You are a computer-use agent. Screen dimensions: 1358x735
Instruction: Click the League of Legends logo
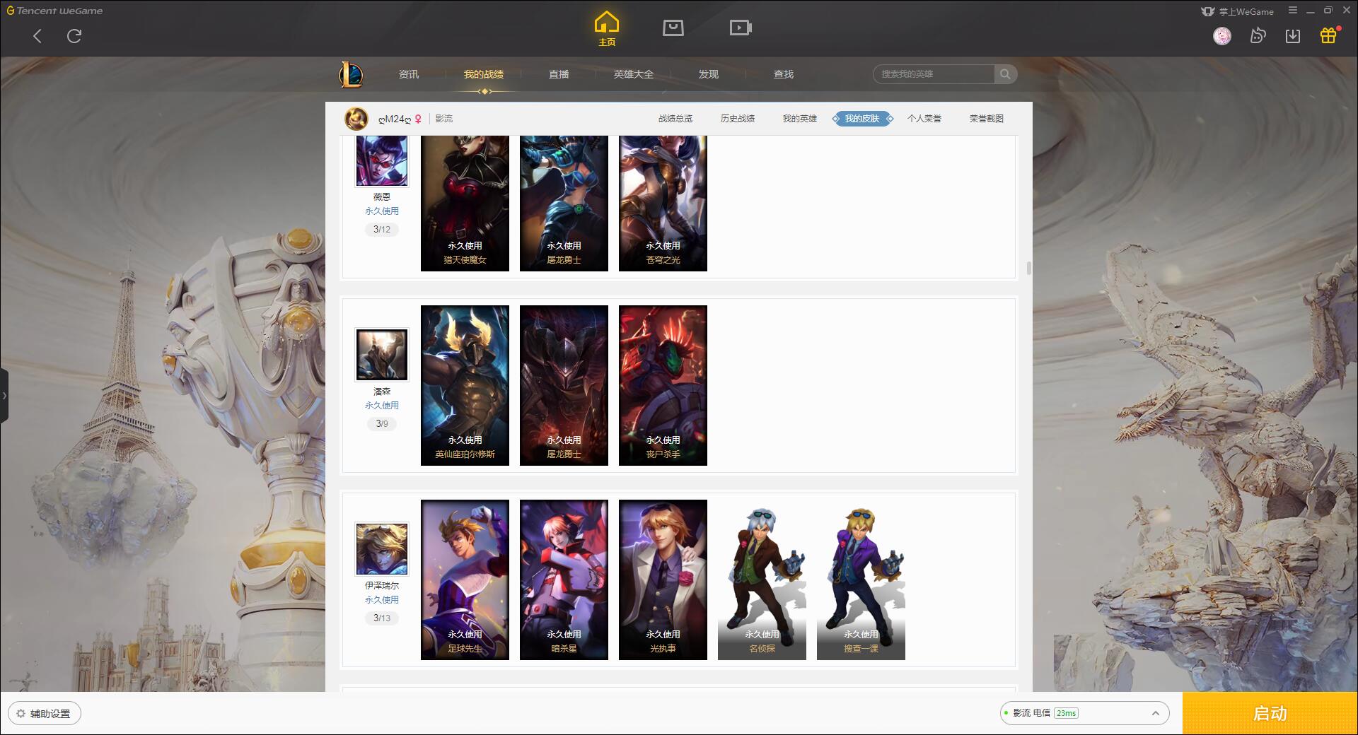[x=352, y=74]
